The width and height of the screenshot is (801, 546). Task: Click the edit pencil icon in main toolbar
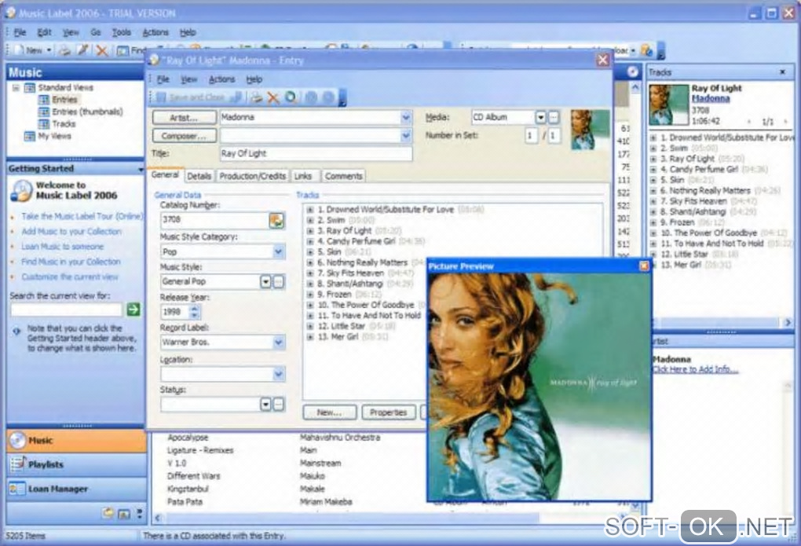(x=82, y=50)
